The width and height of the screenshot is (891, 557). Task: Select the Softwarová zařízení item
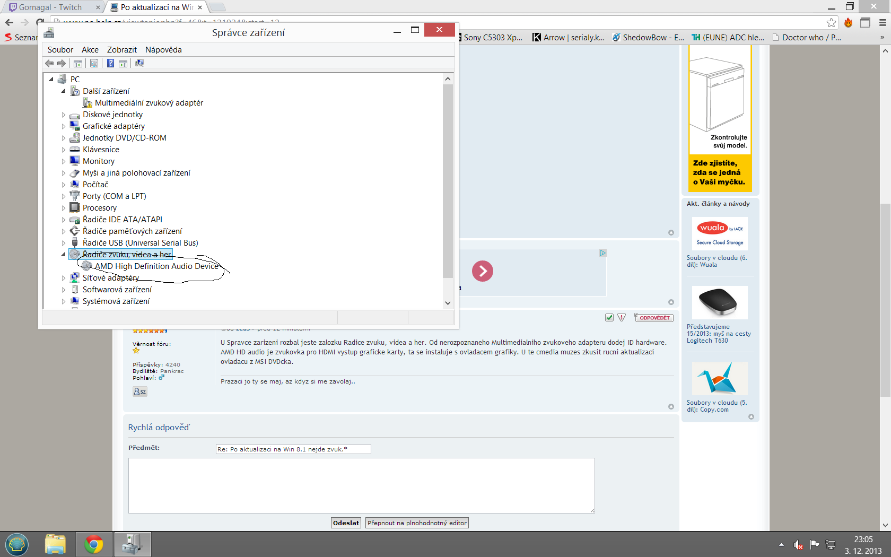[117, 290]
